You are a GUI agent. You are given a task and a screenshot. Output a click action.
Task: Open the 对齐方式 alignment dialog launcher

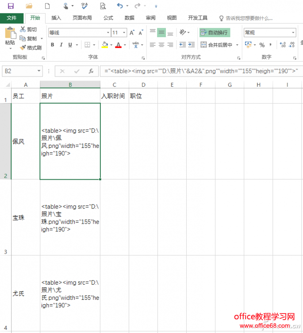point(239,58)
